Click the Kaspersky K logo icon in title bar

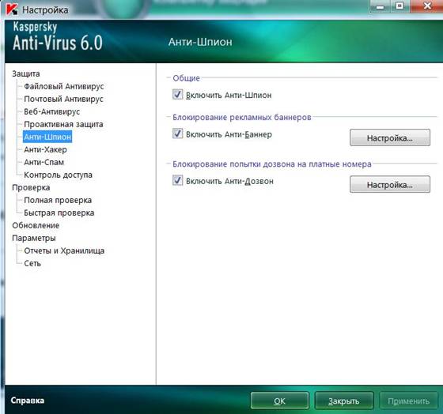[x=12, y=9]
